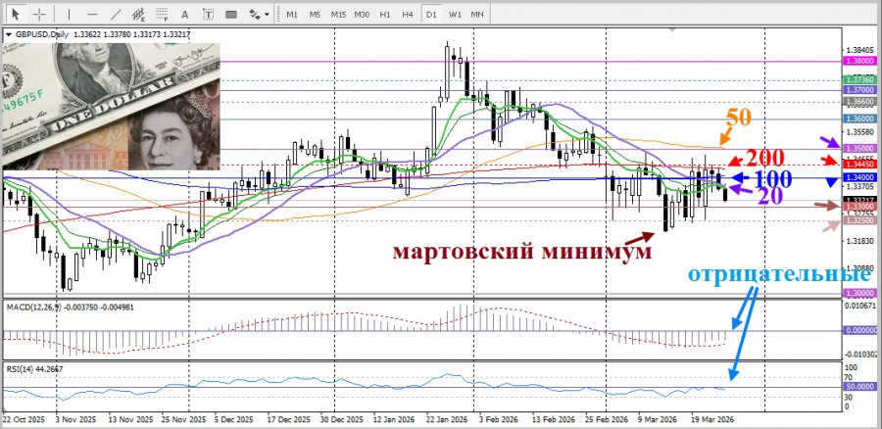Select the arrow cursor tool
The height and width of the screenshot is (429, 882).
(15, 14)
